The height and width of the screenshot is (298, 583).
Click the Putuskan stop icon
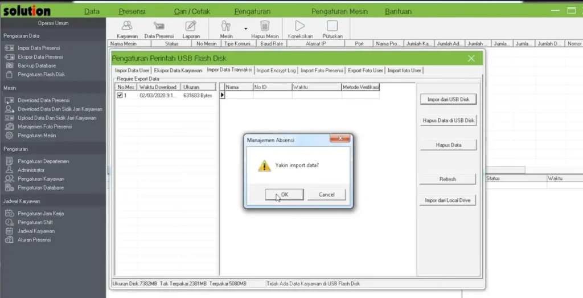332,26
